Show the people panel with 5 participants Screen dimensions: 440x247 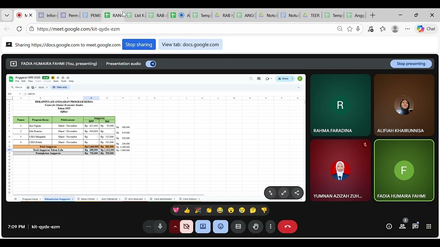402,226
